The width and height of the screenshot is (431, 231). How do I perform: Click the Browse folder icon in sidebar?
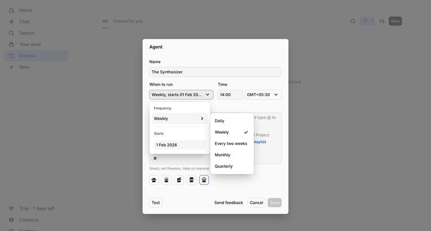coord(11,56)
